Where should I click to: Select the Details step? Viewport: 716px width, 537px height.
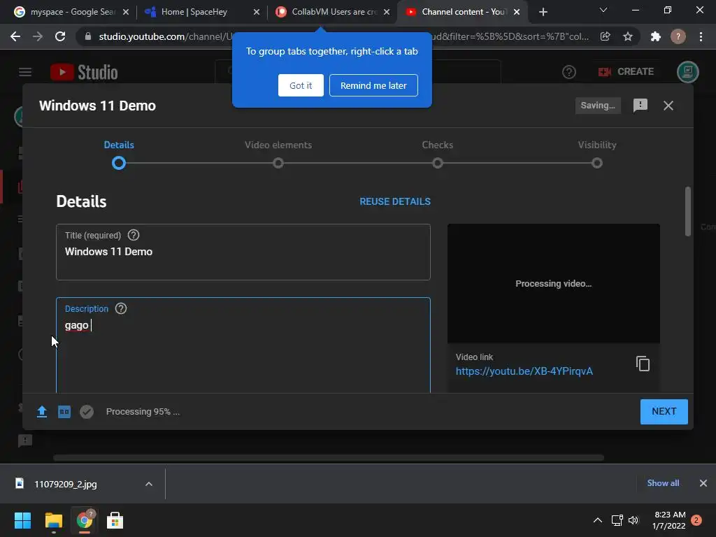[x=119, y=155]
